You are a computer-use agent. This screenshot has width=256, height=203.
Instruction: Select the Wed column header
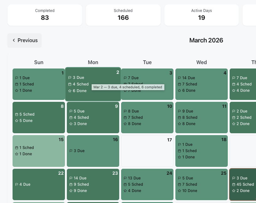[201, 62]
